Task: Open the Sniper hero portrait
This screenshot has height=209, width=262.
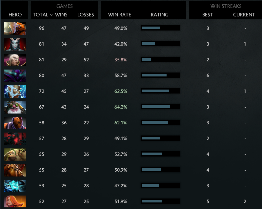Action: (x=15, y=107)
